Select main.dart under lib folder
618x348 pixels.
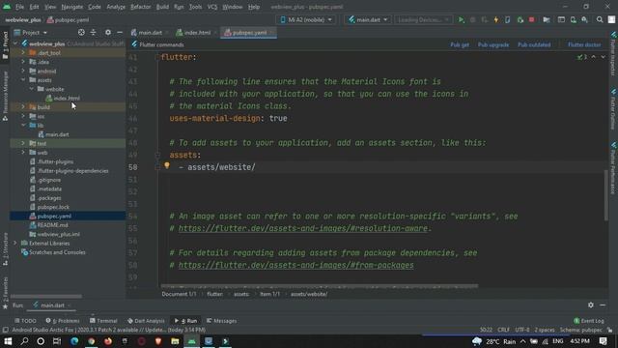(57, 134)
